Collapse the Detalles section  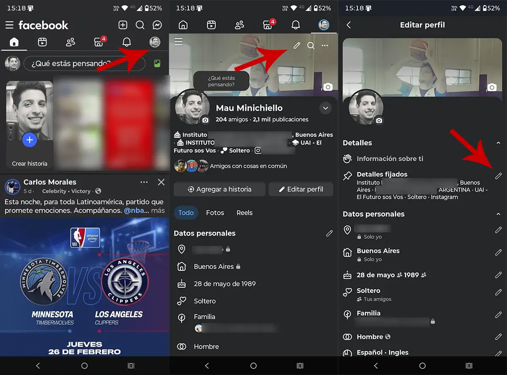coord(499,143)
